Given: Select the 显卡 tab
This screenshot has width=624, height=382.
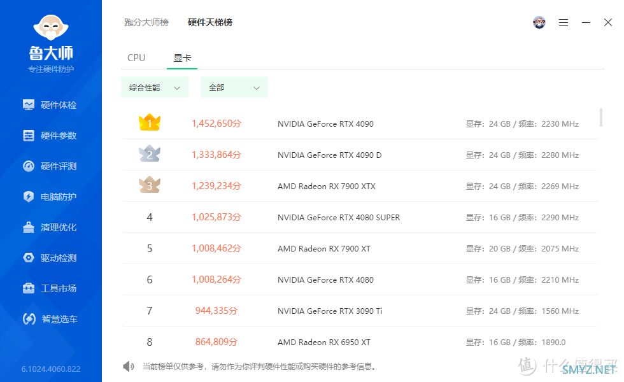Looking at the screenshot, I should (x=182, y=58).
